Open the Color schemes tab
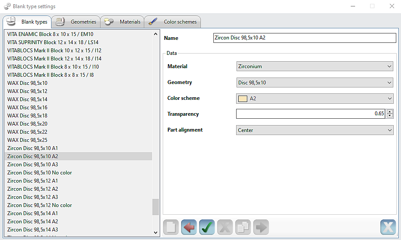Viewport: 401px width, 240px height. coord(173,22)
